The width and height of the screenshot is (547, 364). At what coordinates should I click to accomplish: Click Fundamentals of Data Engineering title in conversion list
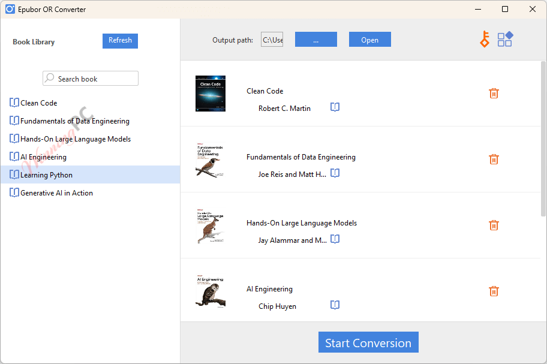click(x=300, y=157)
